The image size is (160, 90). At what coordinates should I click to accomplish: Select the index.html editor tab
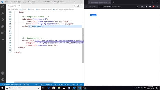click(13, 6)
